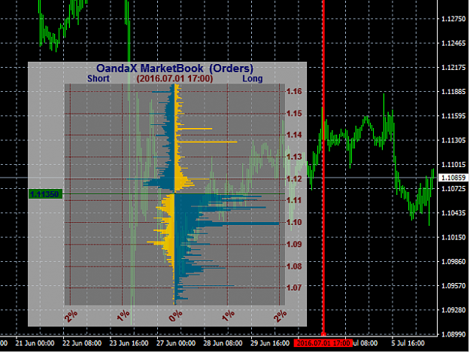Click the 2% label under Short side

click(x=71, y=316)
